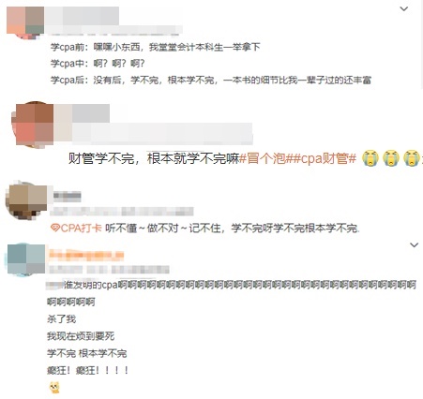
Task: Open the chevron menu on the fourth post
Action: coord(414,245)
